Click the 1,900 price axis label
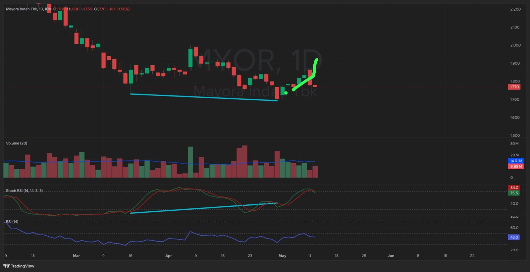This screenshot has height=272, width=530. pyautogui.click(x=515, y=63)
